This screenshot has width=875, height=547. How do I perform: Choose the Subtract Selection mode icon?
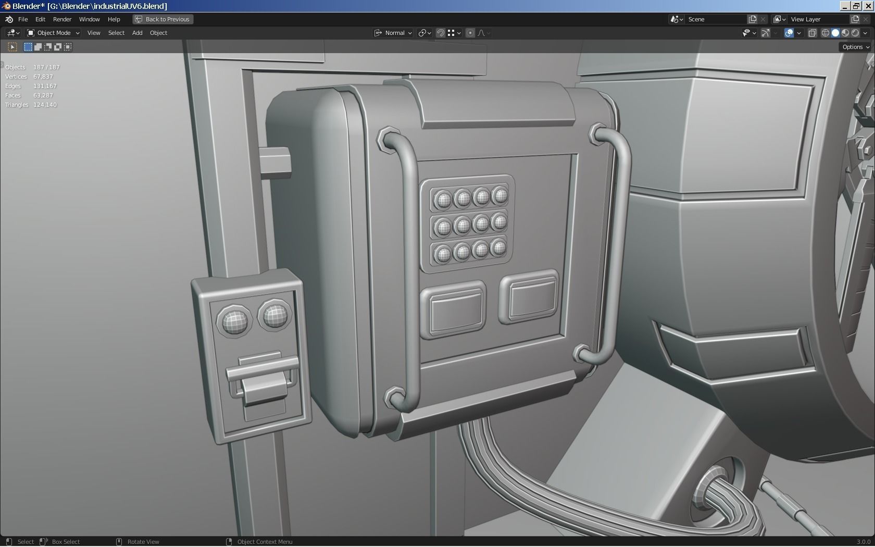[x=48, y=47]
